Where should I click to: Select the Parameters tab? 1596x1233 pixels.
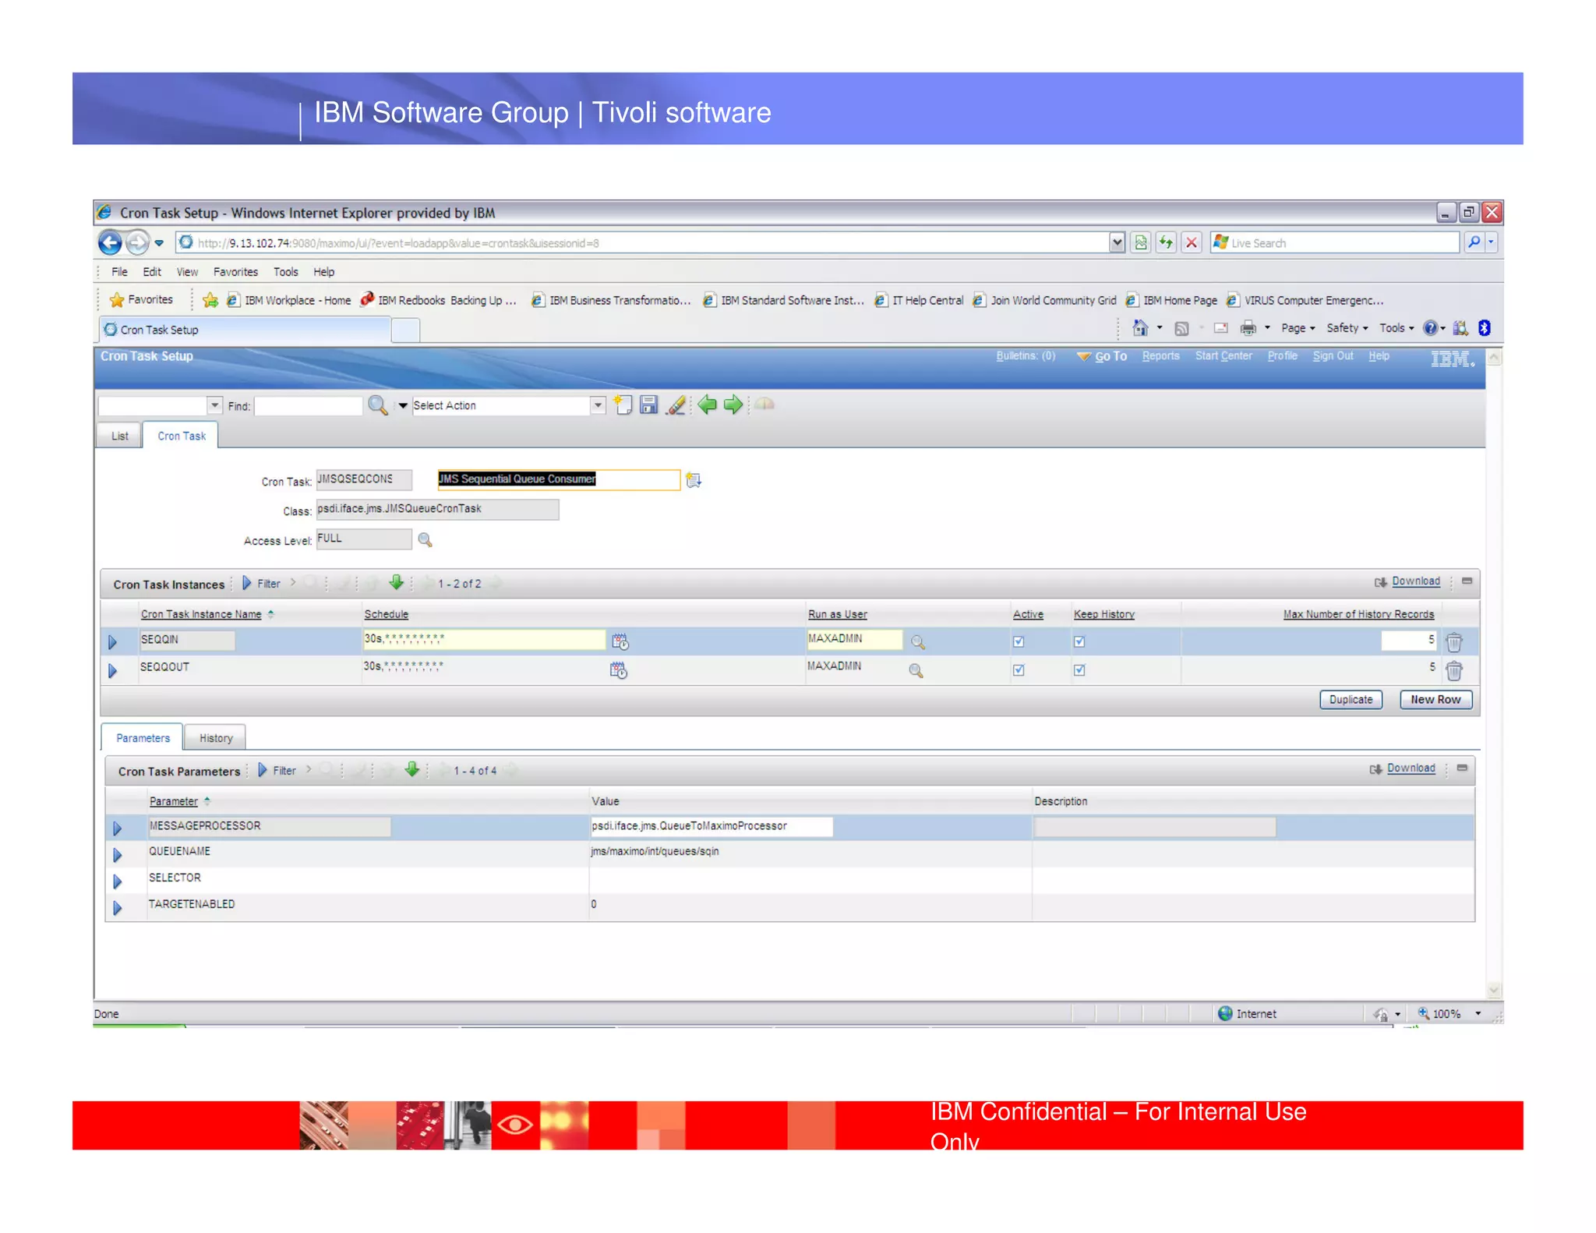143,738
